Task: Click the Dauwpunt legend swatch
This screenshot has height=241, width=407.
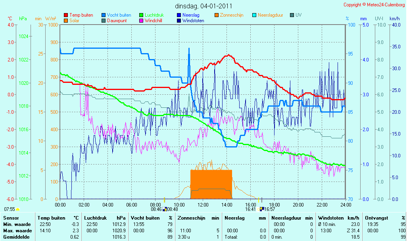Action: point(104,21)
